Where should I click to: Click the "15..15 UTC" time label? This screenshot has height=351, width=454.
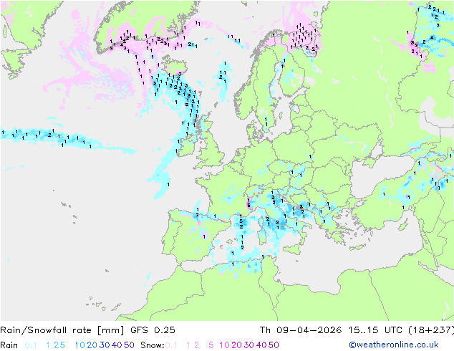[x=375, y=330]
